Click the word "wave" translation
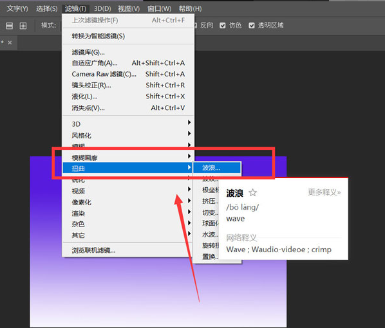 click(236, 219)
